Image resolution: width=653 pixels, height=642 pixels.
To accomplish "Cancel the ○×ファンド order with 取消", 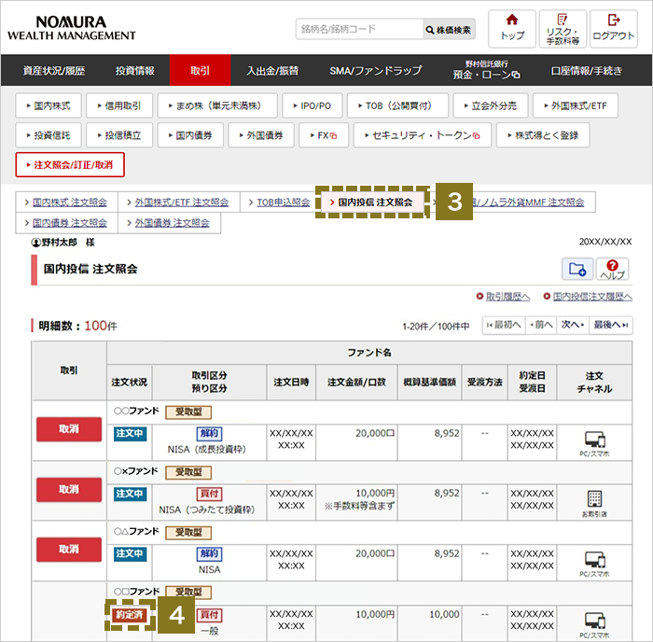I will [x=69, y=490].
